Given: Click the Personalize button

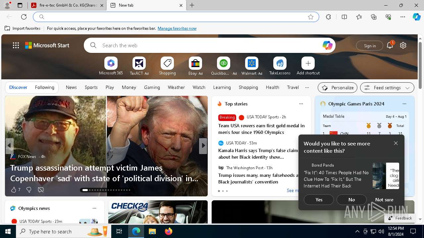Looking at the screenshot, I should [338, 88].
